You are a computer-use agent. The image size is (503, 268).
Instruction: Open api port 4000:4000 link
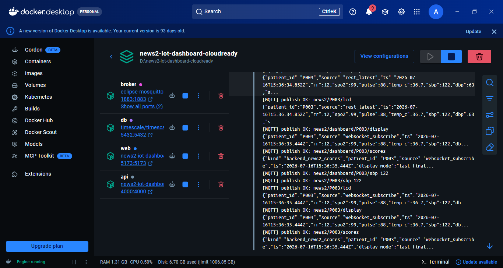(x=137, y=192)
